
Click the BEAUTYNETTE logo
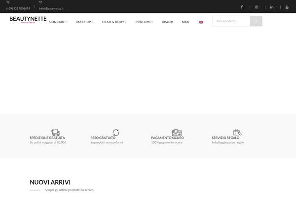coord(28,20)
